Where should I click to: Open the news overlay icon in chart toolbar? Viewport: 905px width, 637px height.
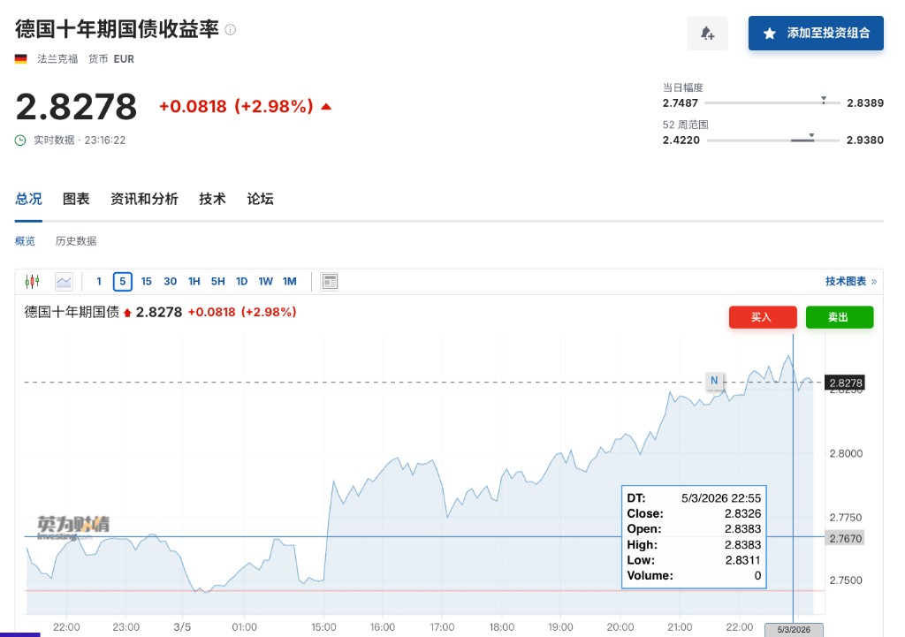point(330,282)
